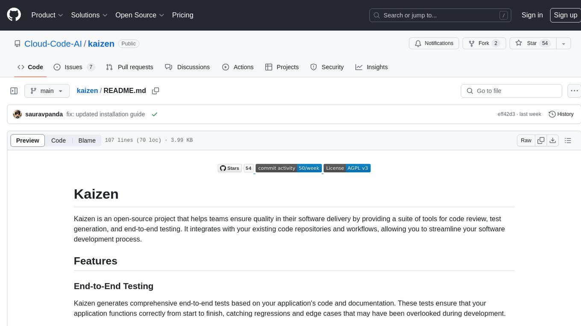Open sauravpanda avatar image

(x=18, y=114)
